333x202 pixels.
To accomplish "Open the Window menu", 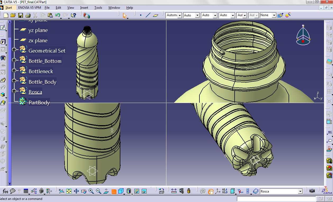I will [114, 8].
